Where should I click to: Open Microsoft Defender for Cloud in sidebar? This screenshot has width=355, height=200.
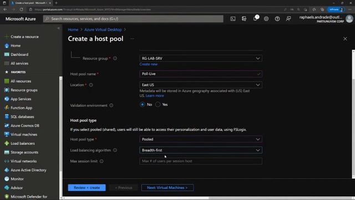29,197
